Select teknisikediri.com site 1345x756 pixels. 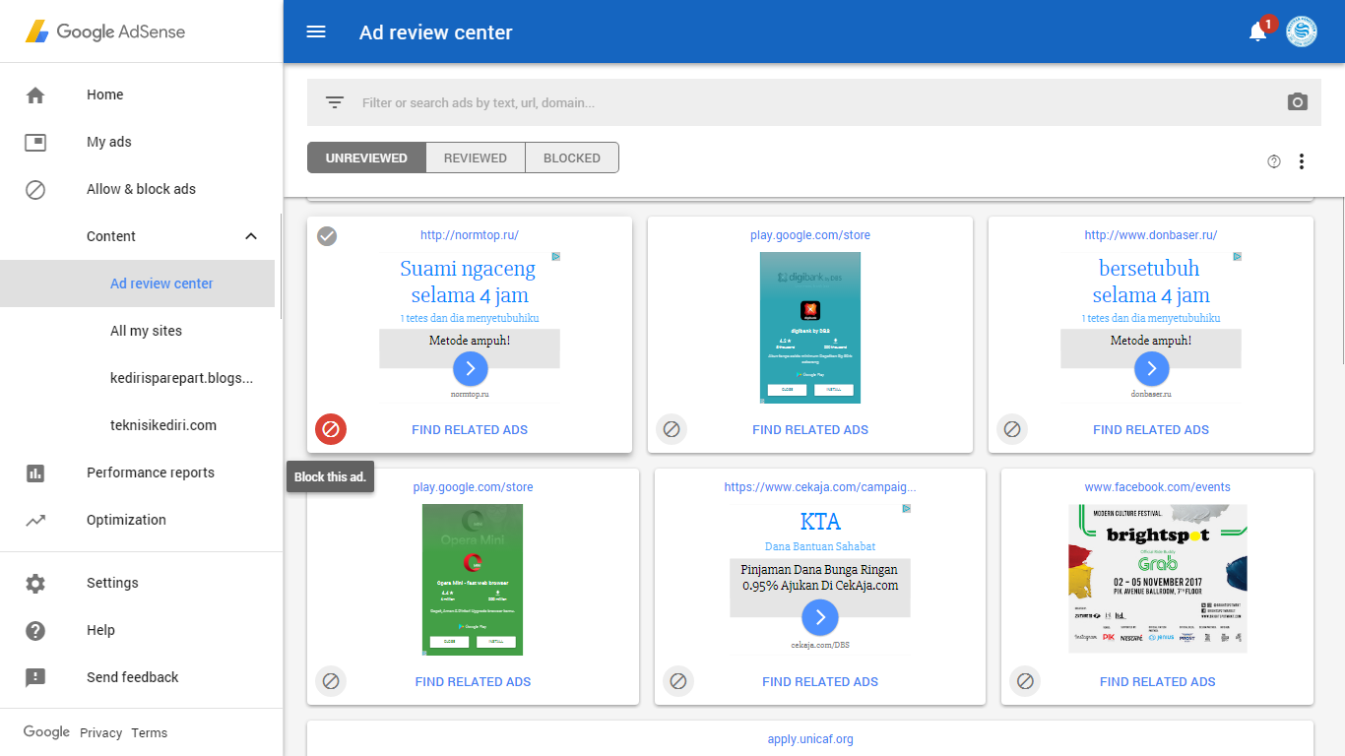[163, 425]
